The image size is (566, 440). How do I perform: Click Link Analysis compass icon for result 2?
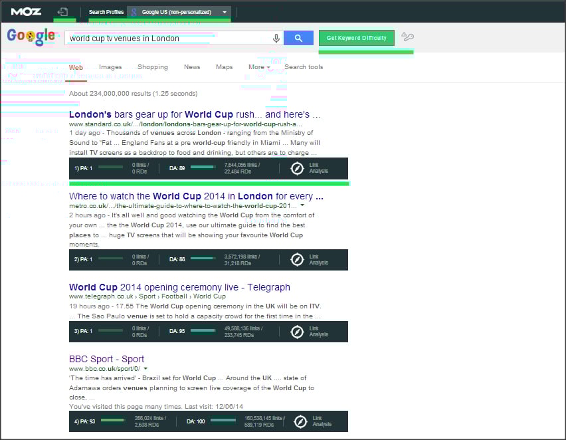(297, 259)
